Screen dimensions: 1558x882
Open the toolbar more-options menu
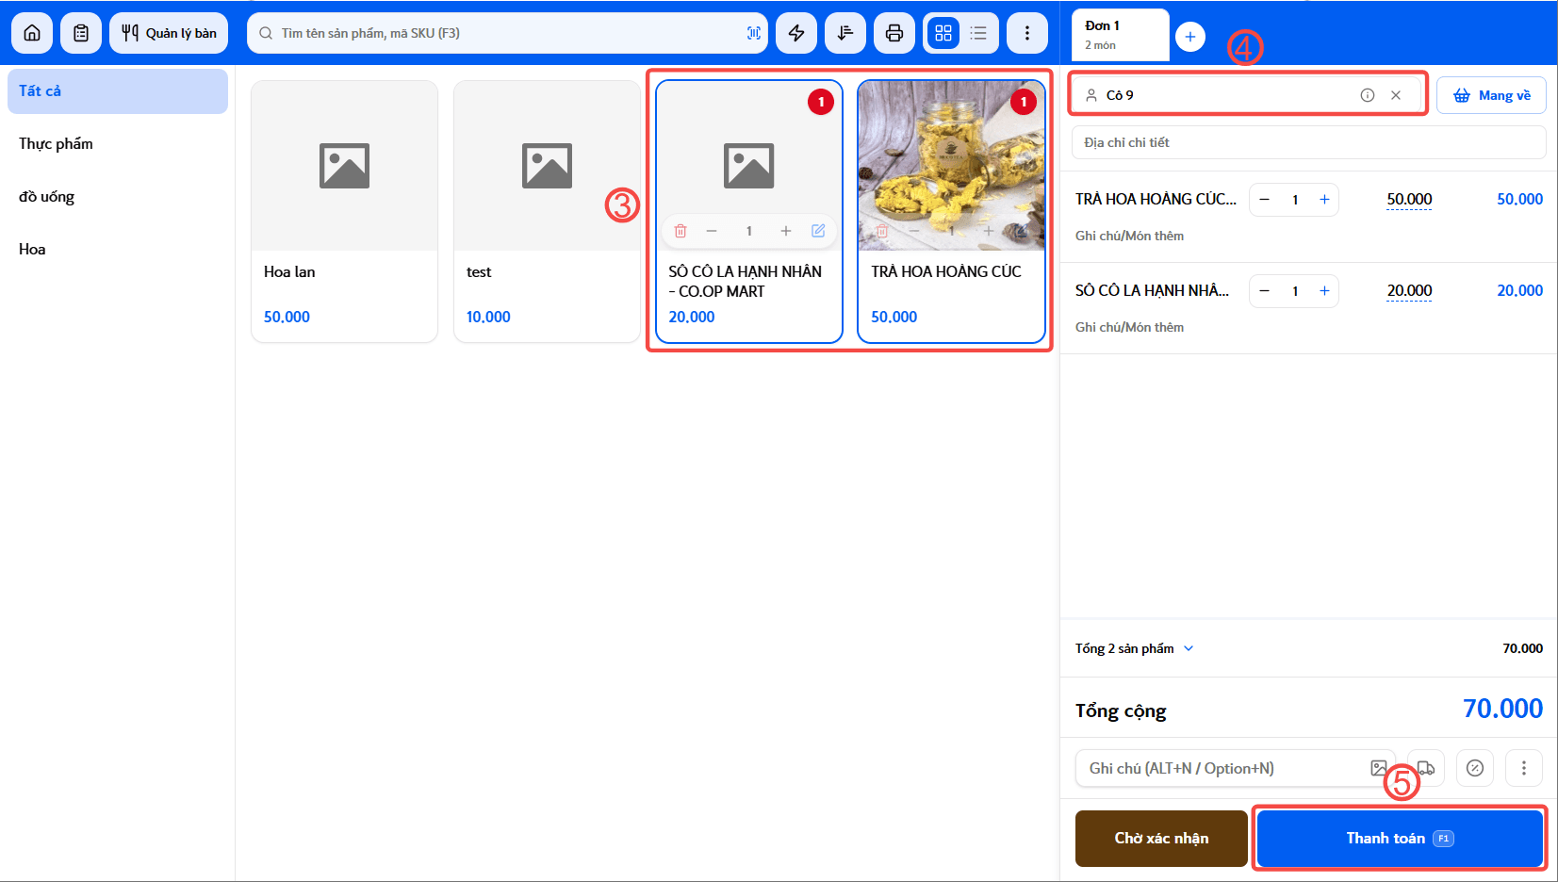click(x=1027, y=33)
